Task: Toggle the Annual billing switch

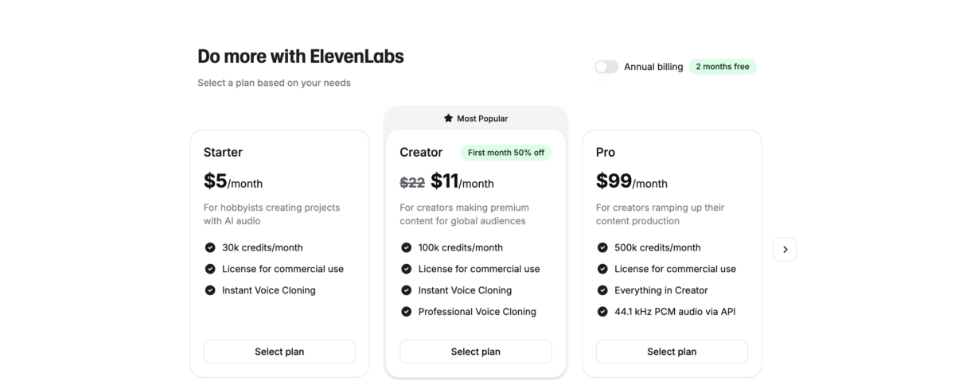Action: (x=606, y=67)
